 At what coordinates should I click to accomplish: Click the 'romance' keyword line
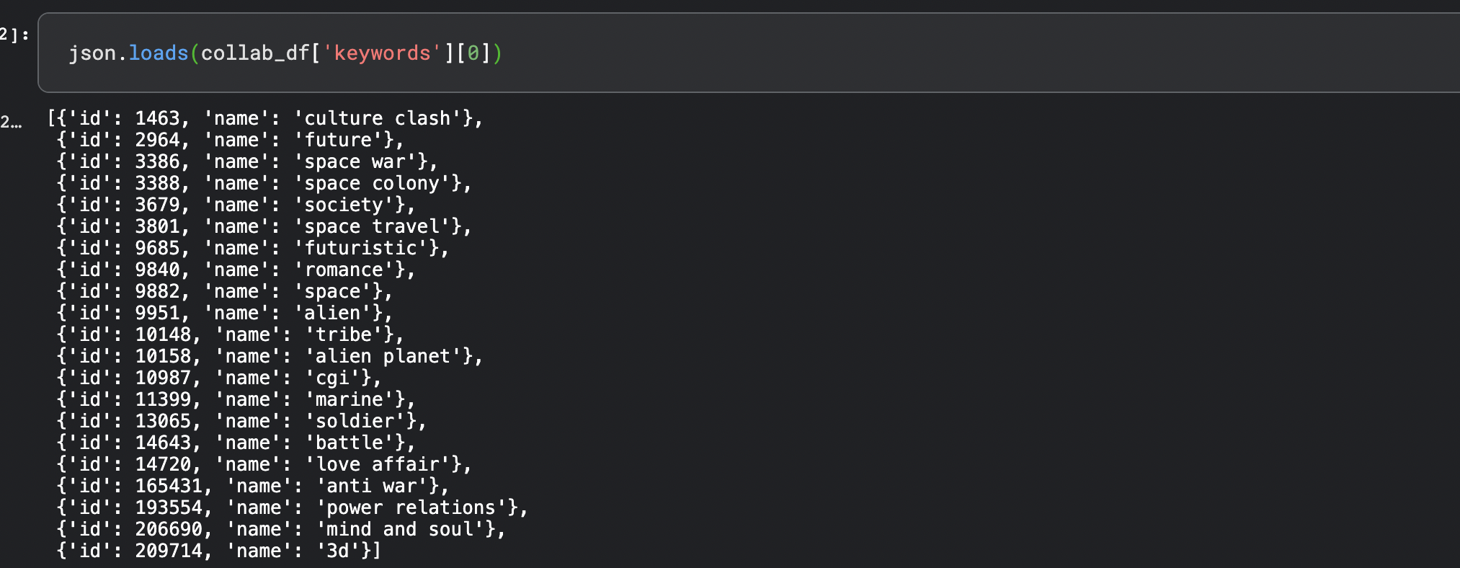click(x=236, y=270)
